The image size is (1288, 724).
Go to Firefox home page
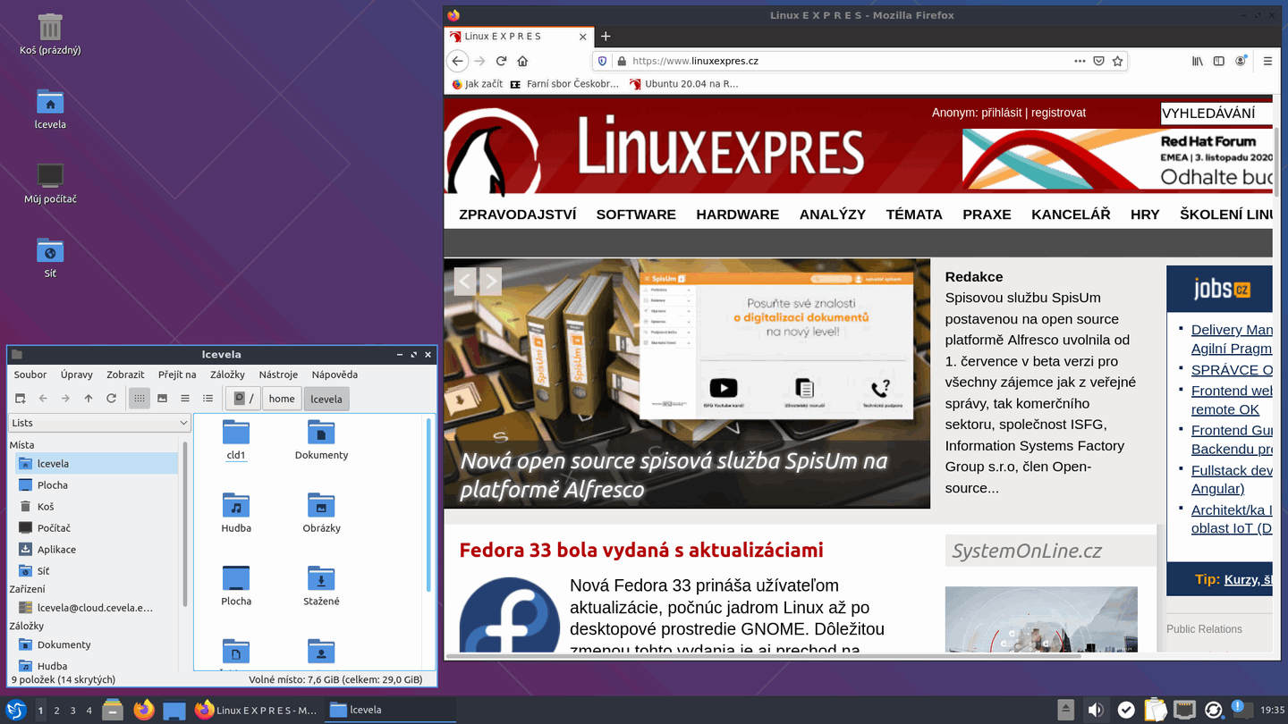pyautogui.click(x=522, y=61)
